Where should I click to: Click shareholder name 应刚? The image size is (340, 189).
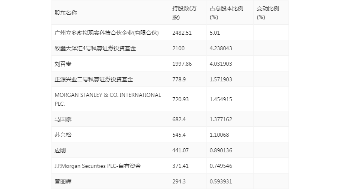(60, 150)
